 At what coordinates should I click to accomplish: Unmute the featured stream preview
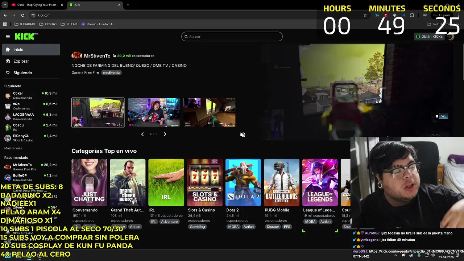(243, 134)
